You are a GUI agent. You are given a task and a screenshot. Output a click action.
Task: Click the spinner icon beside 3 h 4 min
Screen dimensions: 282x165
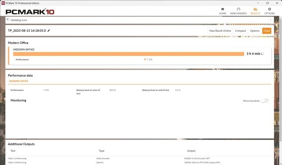point(263,54)
